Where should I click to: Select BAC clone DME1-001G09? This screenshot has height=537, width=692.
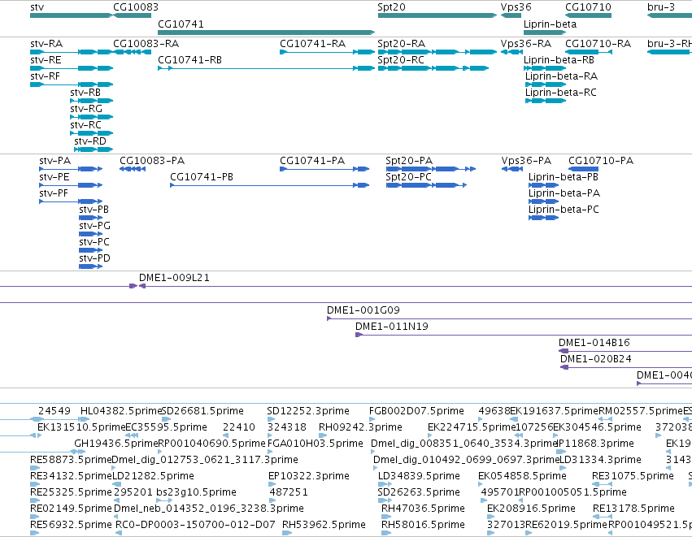[509, 318]
